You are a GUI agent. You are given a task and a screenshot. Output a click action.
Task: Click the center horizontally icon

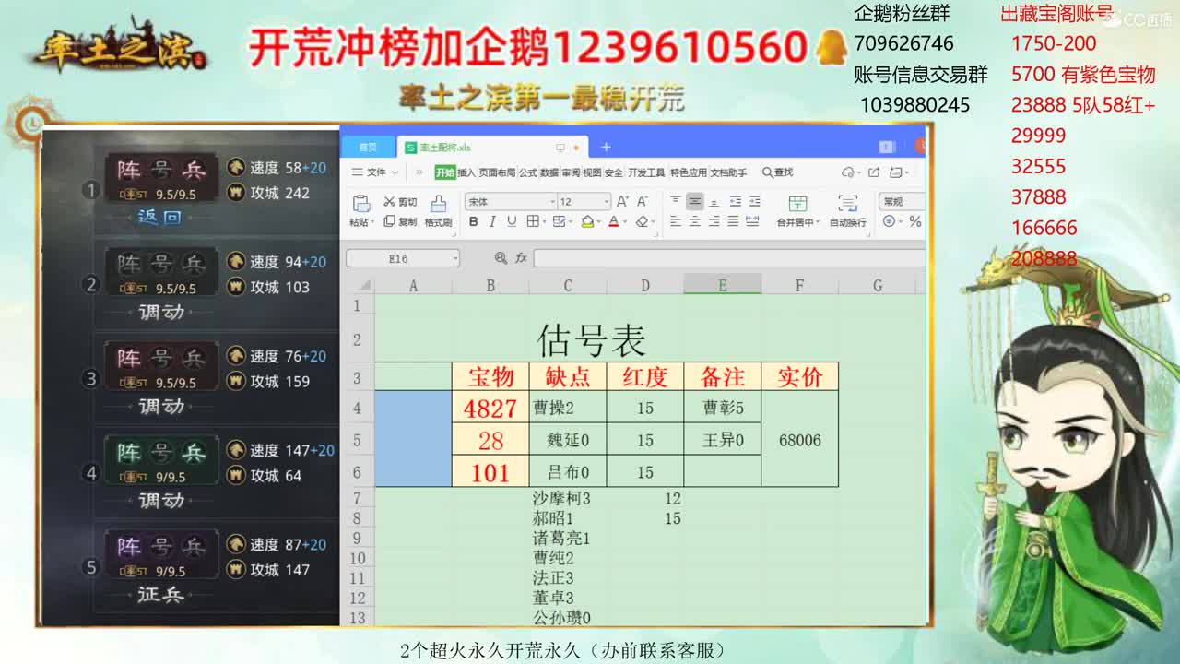coord(694,221)
